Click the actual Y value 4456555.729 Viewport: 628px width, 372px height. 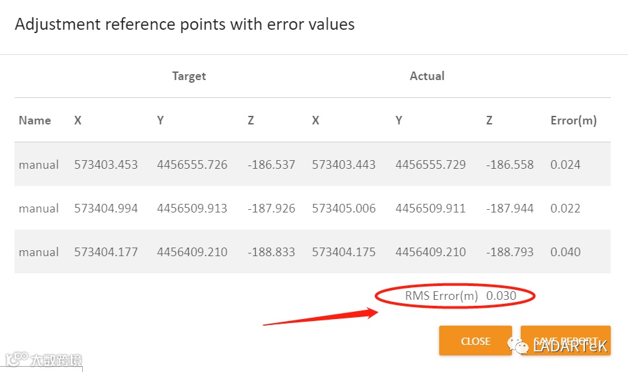tap(431, 165)
